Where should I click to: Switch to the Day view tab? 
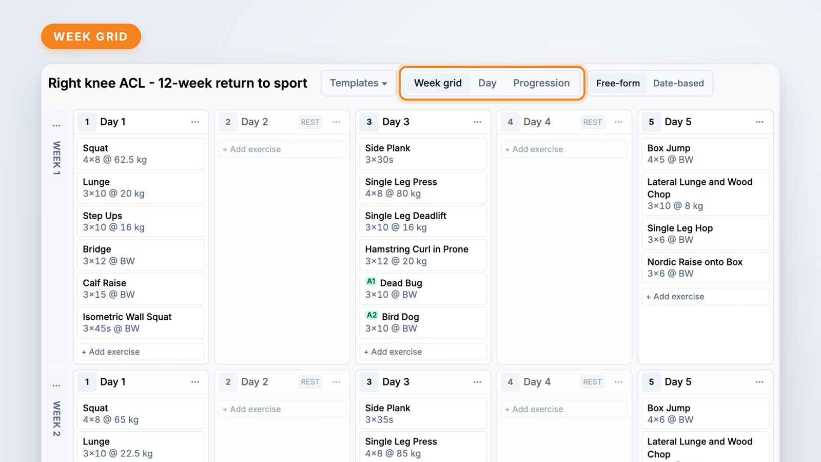(x=487, y=83)
